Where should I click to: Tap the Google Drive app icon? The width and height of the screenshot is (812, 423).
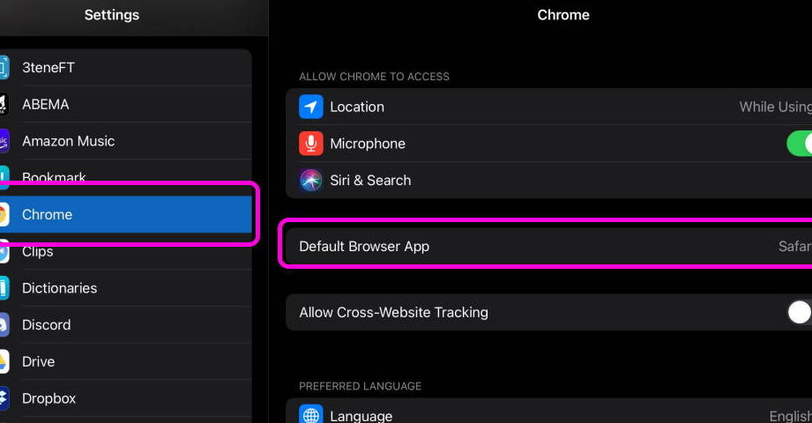point(4,361)
